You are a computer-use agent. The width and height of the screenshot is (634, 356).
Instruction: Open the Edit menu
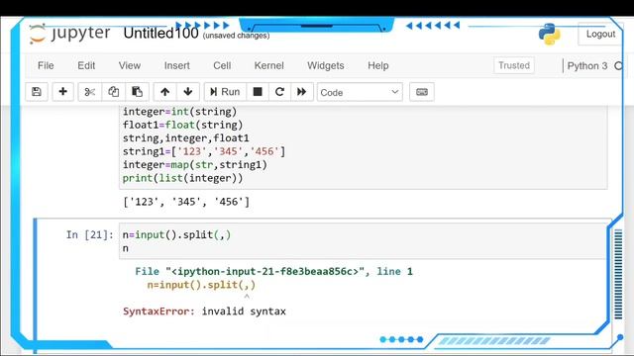pyautogui.click(x=86, y=65)
